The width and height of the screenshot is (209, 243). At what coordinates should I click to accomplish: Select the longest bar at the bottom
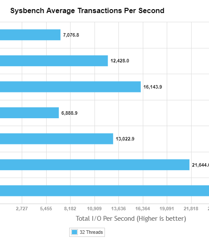tap(104, 191)
